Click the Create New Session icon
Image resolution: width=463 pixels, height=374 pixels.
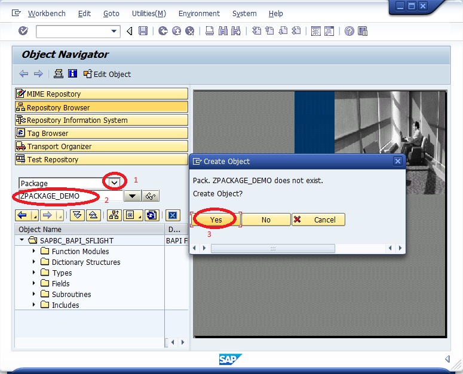315,31
